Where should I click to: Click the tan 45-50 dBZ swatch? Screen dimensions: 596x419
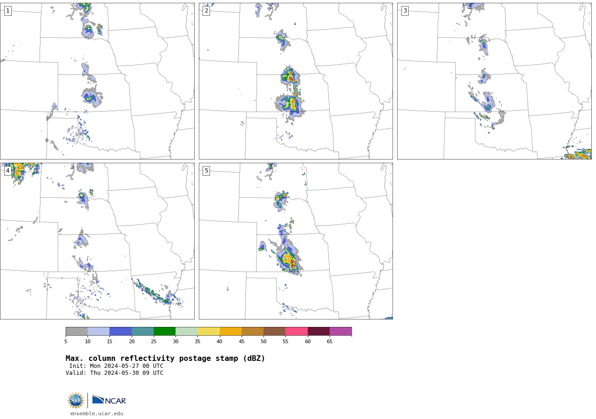coord(252,331)
